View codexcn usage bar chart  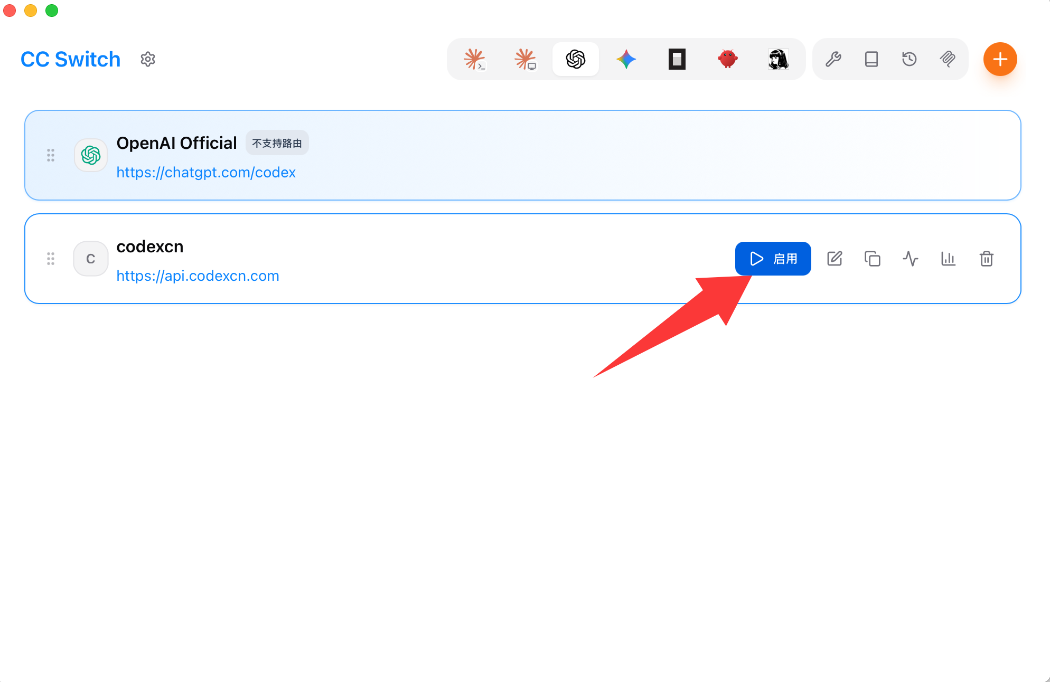click(x=949, y=259)
